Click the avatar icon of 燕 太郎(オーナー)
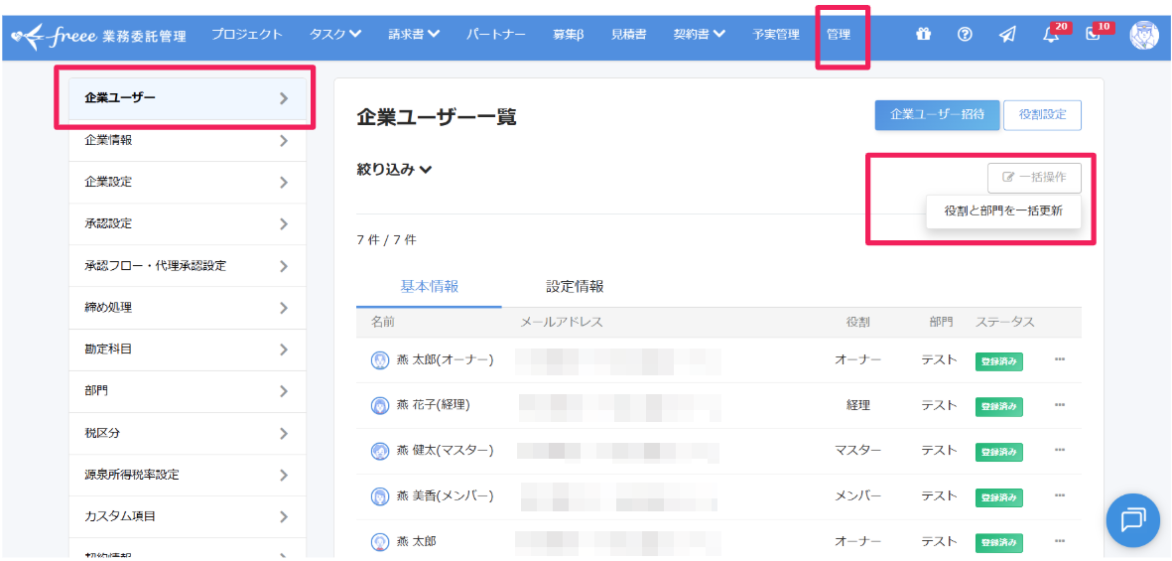1172x561 pixels. click(380, 359)
